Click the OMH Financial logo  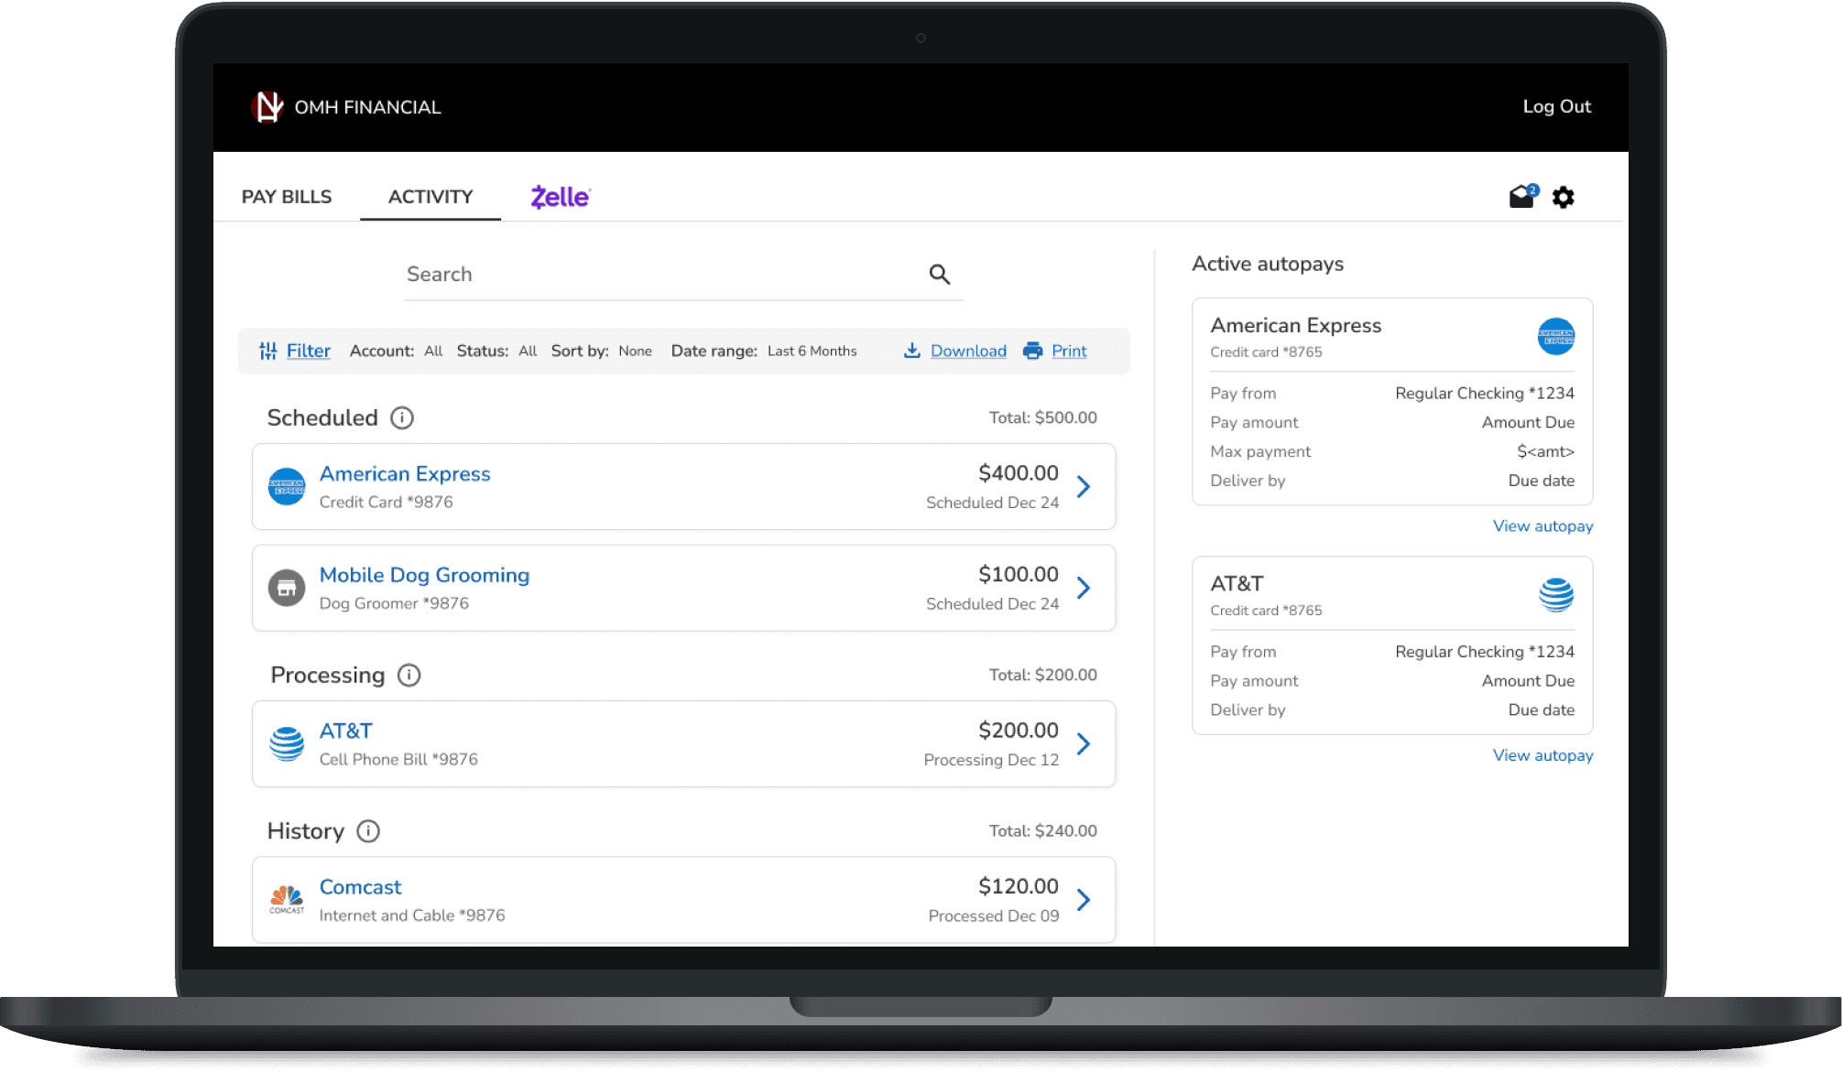point(268,107)
